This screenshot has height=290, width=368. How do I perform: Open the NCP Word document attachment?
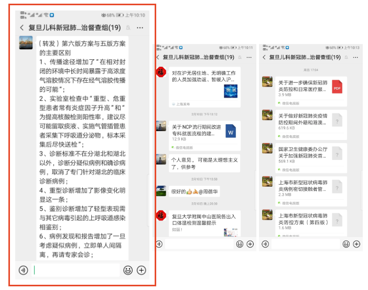click(x=204, y=135)
